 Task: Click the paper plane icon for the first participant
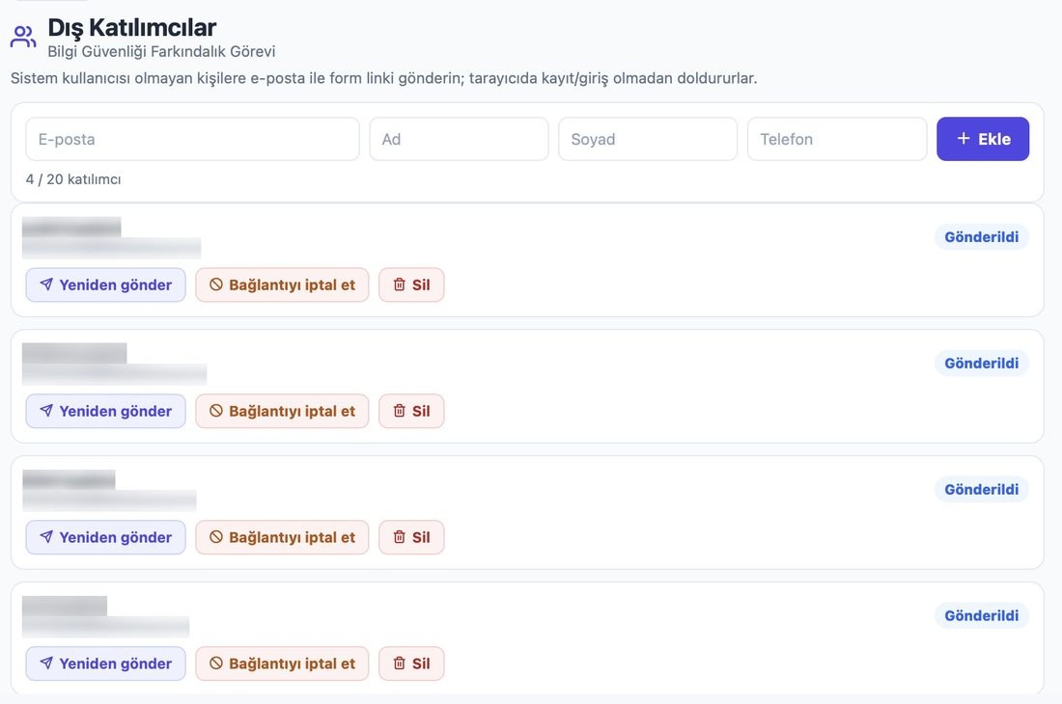click(46, 284)
